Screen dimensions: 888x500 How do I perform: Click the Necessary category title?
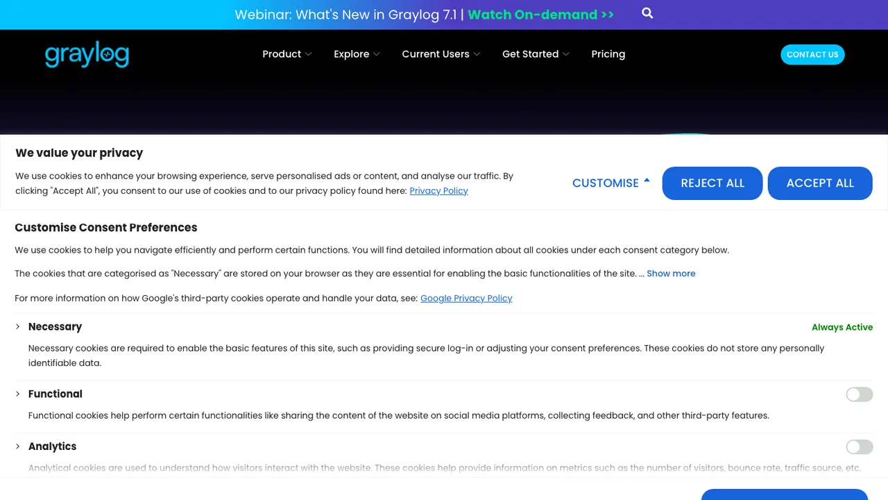coord(55,326)
